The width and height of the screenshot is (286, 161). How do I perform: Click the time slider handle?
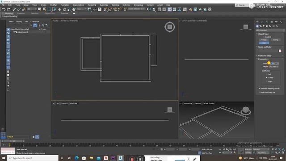13,141
